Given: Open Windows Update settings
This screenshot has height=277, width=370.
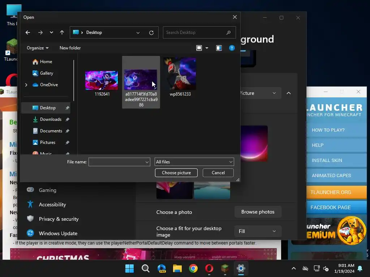Looking at the screenshot, I should pos(58,233).
